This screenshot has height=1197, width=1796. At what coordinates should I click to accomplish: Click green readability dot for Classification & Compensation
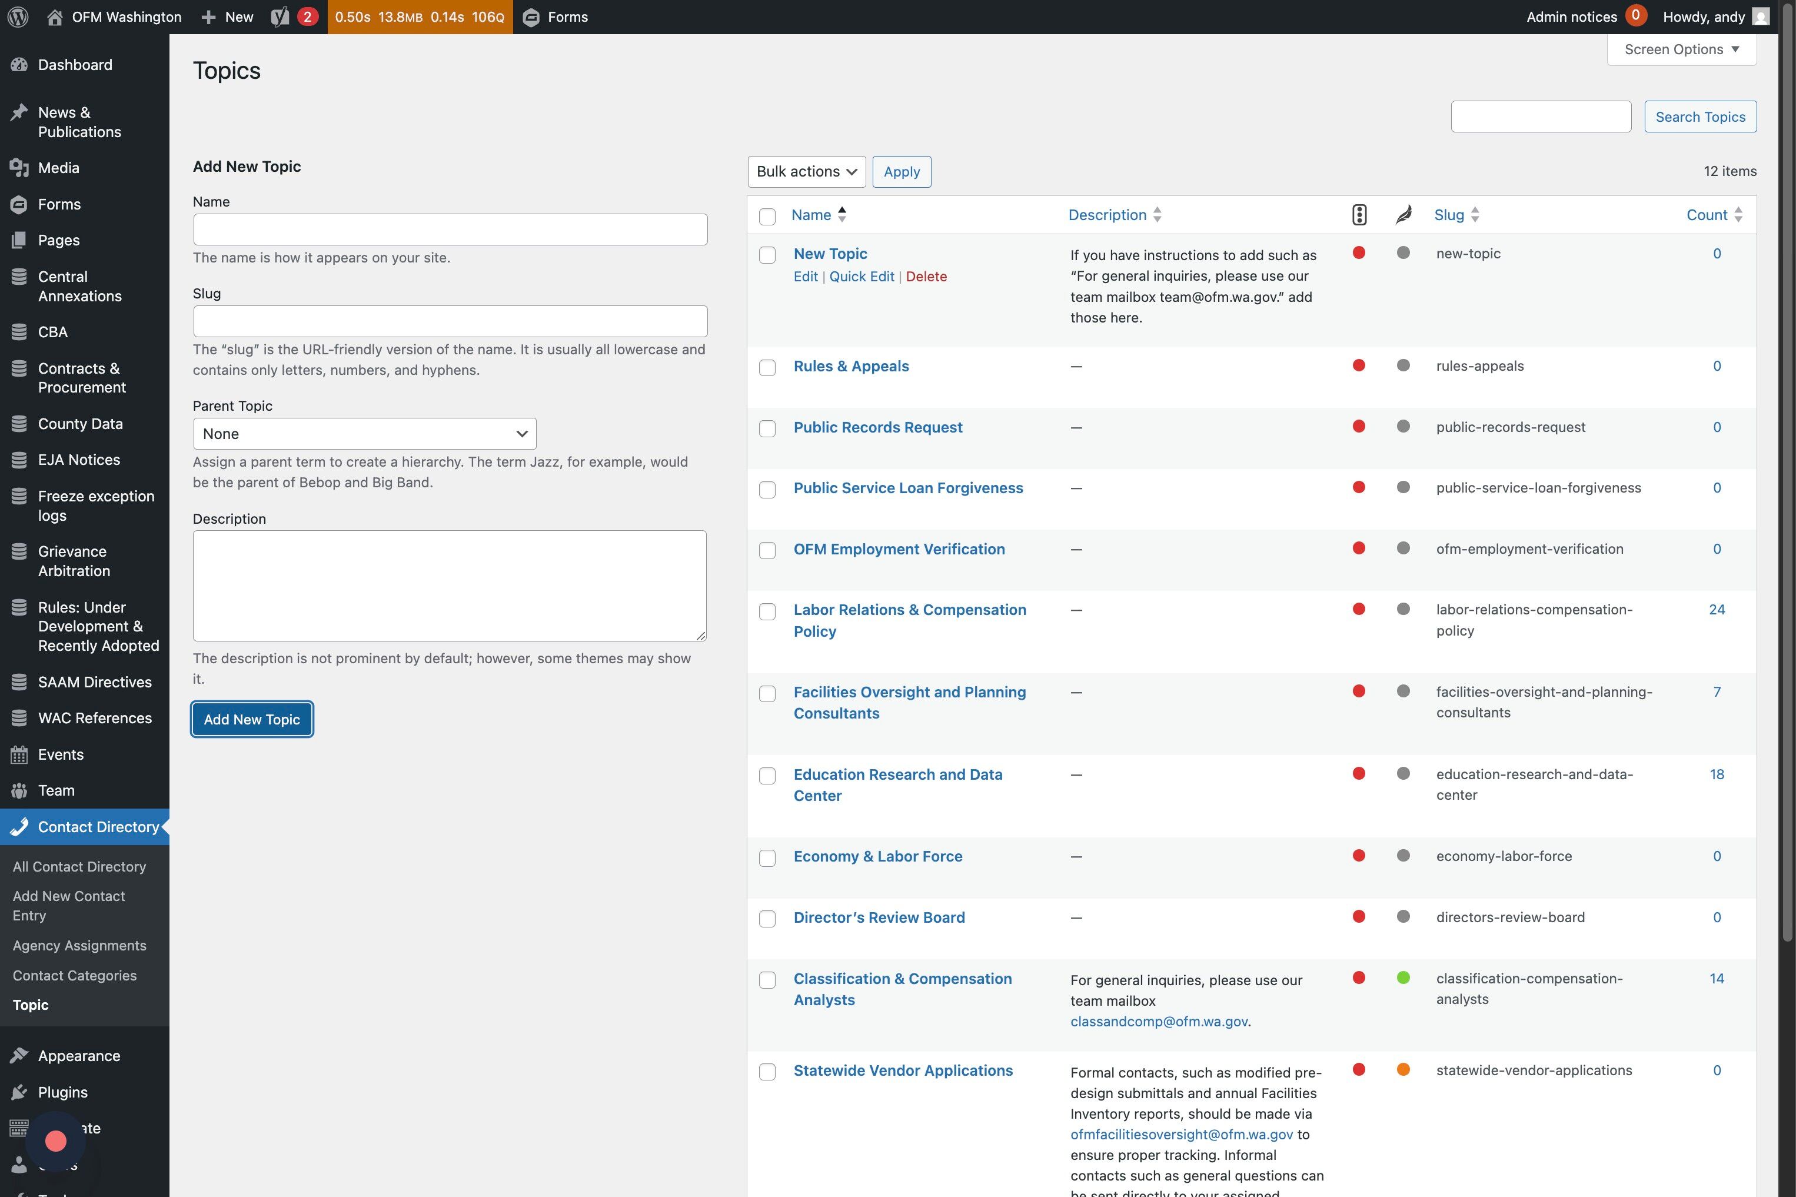(x=1403, y=978)
